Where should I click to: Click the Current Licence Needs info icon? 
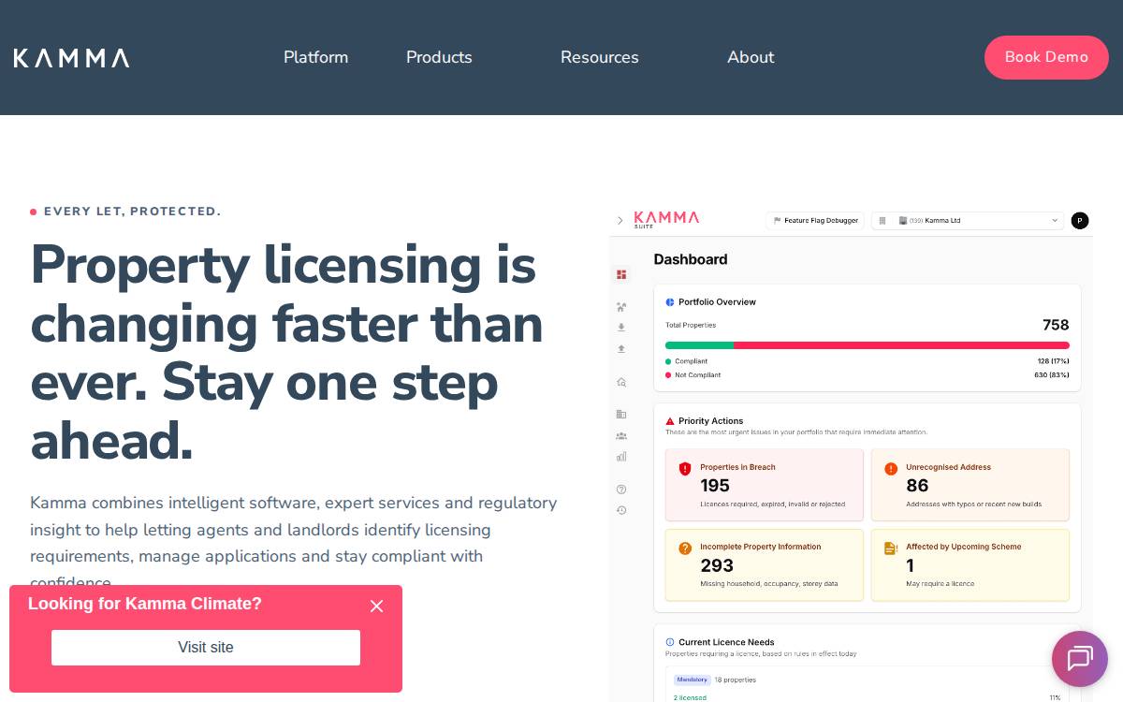[670, 642]
